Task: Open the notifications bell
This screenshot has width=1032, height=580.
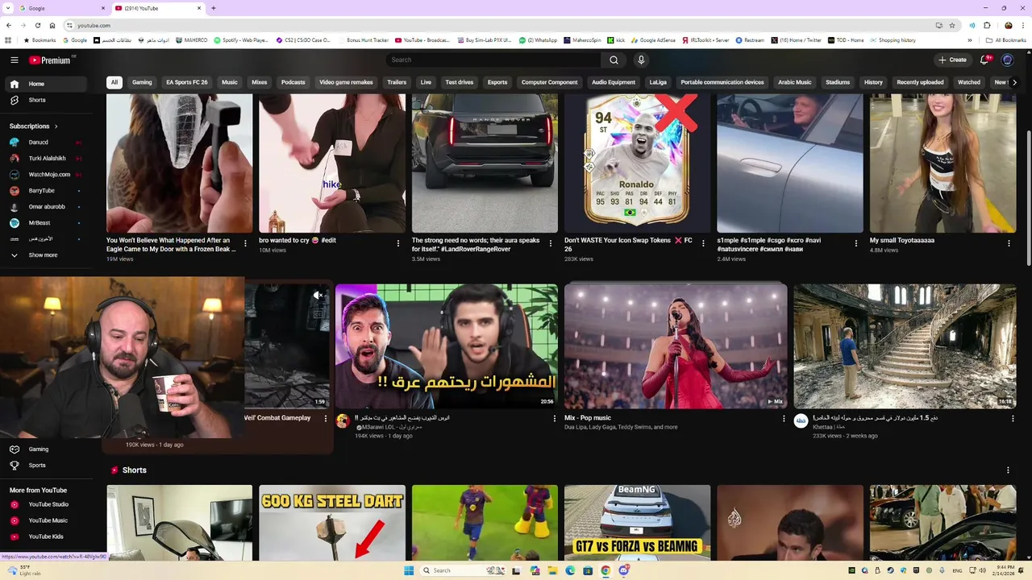Action: (x=984, y=60)
